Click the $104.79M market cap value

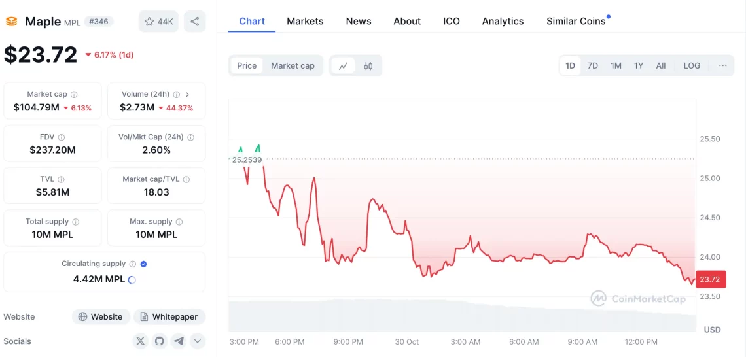(x=36, y=108)
